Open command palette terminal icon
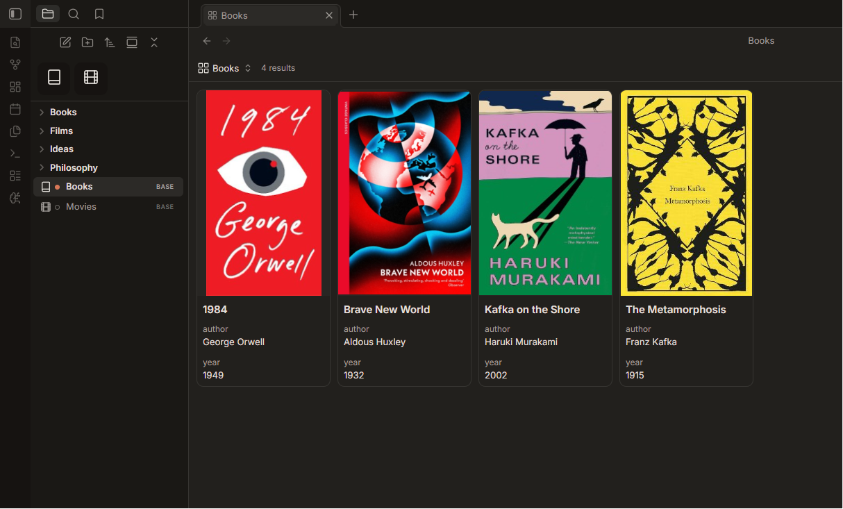843x509 pixels. (x=15, y=153)
